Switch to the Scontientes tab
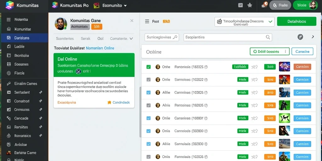322x161 pixels. (65, 38)
